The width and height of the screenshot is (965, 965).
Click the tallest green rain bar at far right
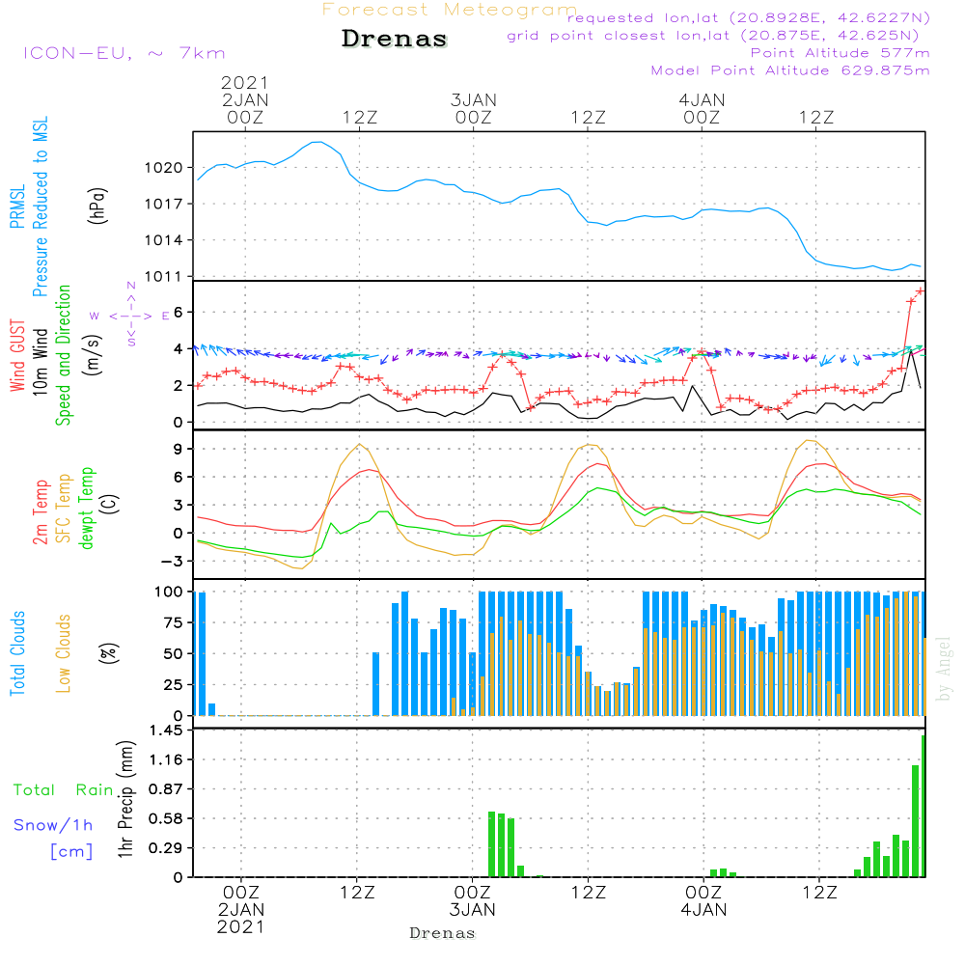click(x=923, y=806)
